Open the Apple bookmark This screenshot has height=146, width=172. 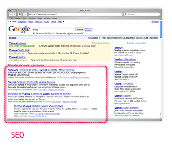click(x=17, y=18)
